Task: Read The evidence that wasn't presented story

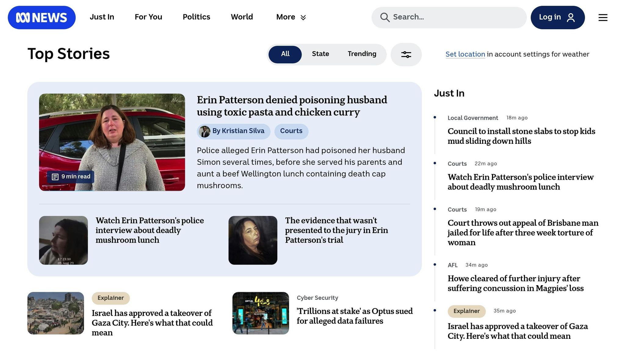Action: pyautogui.click(x=337, y=230)
